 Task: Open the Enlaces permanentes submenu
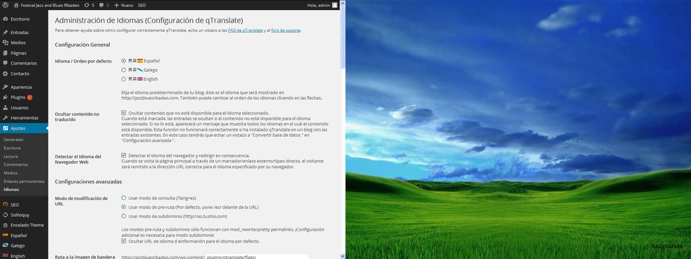click(24, 181)
